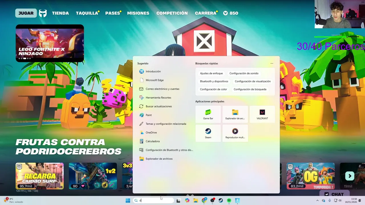
Task: Click the taskbar search box
Action: coord(153,200)
